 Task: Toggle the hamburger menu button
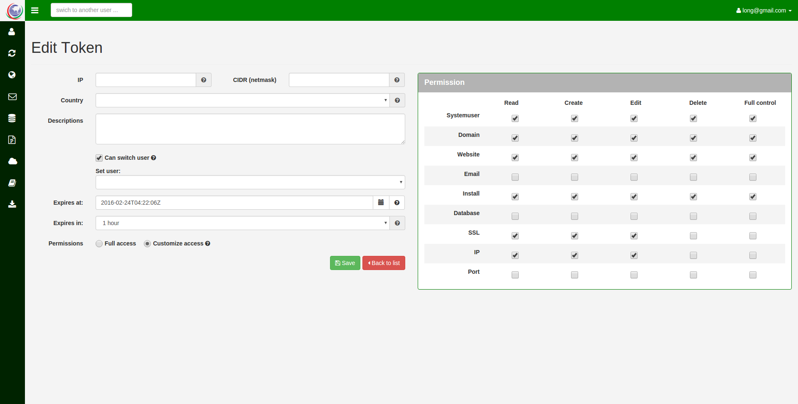pos(35,10)
